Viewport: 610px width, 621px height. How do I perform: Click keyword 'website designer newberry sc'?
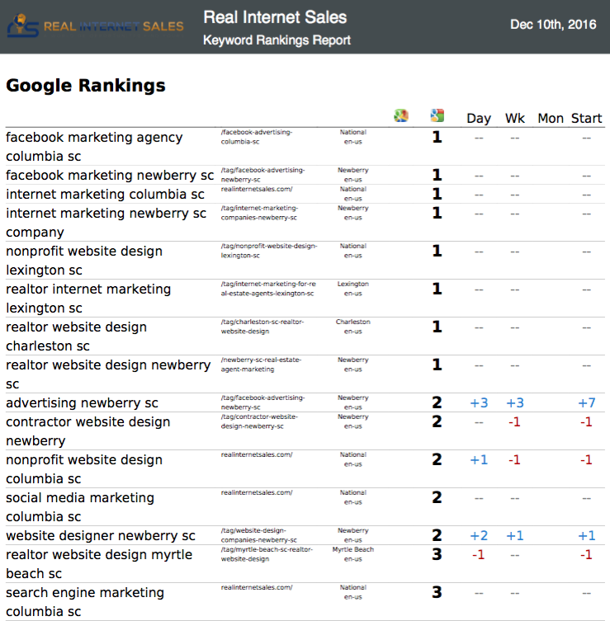point(101,535)
